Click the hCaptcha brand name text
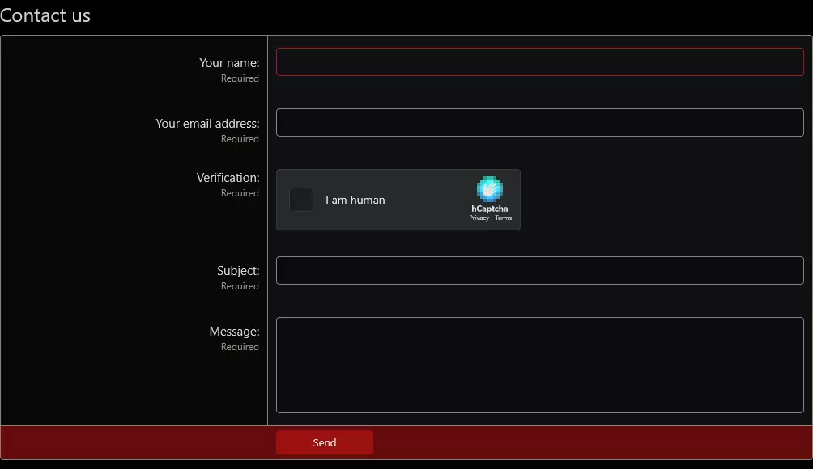This screenshot has width=813, height=469. click(x=490, y=209)
